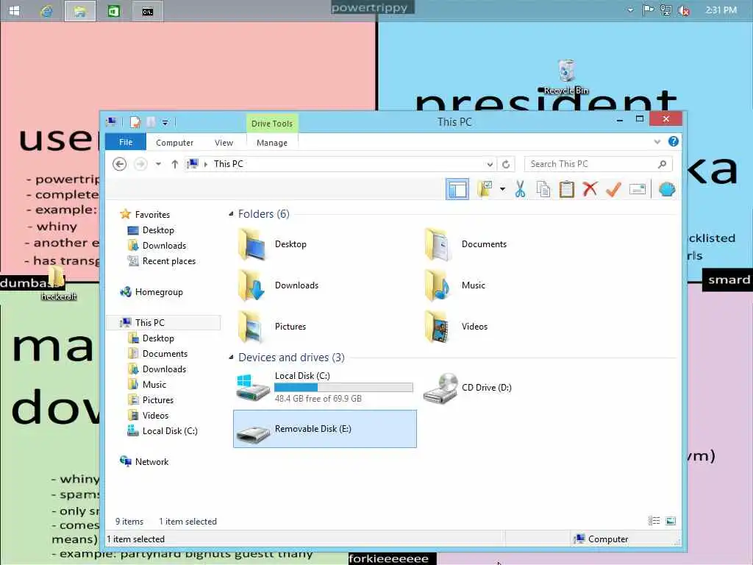This screenshot has height=565, width=753.
Task: Click This PC in the address bar
Action: (x=229, y=164)
